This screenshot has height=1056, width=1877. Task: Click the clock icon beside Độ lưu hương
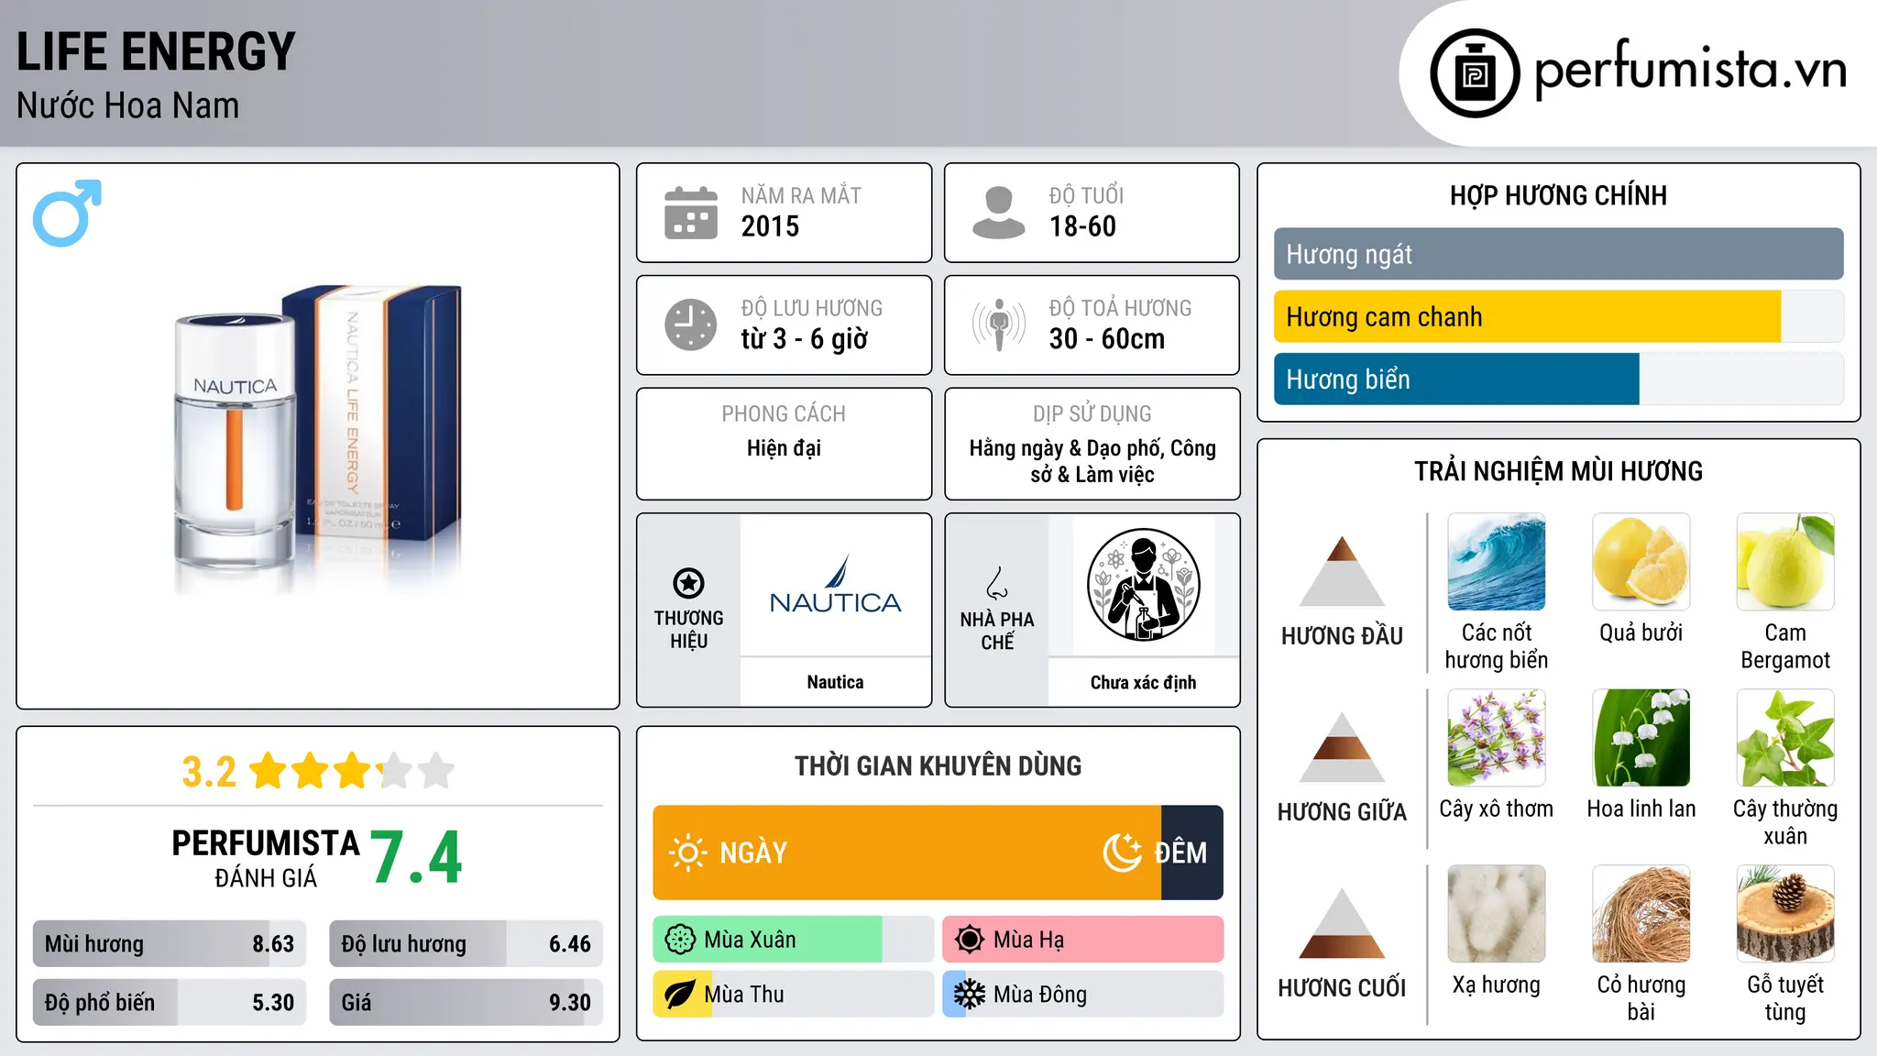click(x=691, y=324)
